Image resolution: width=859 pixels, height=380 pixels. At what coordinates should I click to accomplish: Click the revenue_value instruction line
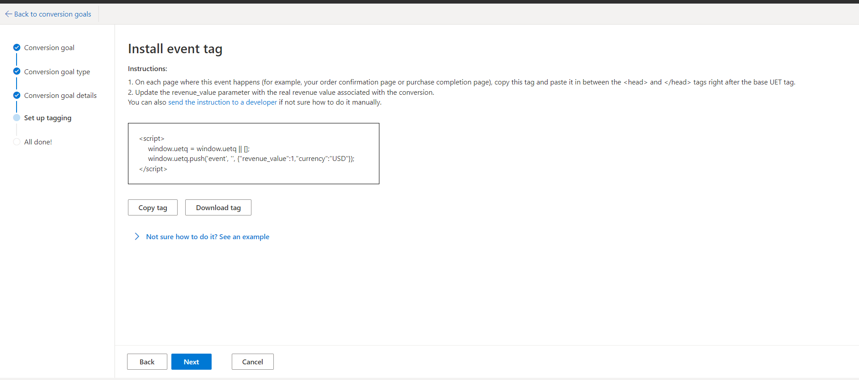click(281, 92)
